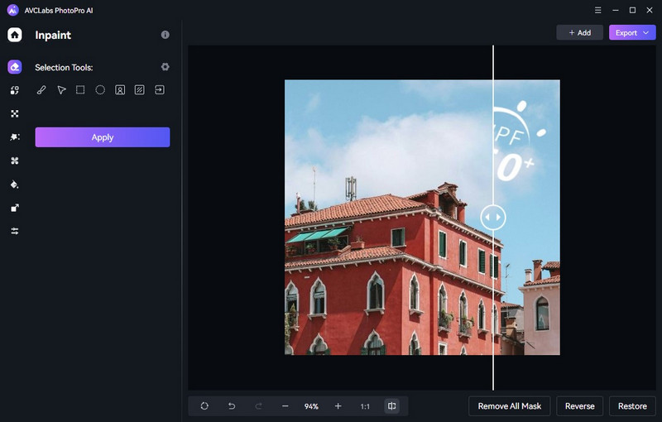Toggle the before/after compare view
662x422 pixels.
(391, 406)
